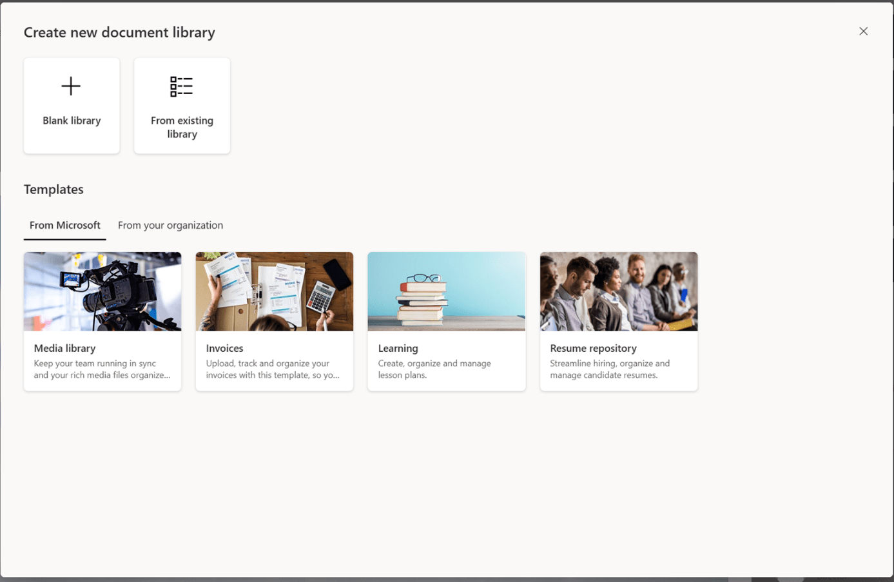Click the plus icon on Blank library card
Viewport: 894px width, 582px height.
[x=71, y=86]
